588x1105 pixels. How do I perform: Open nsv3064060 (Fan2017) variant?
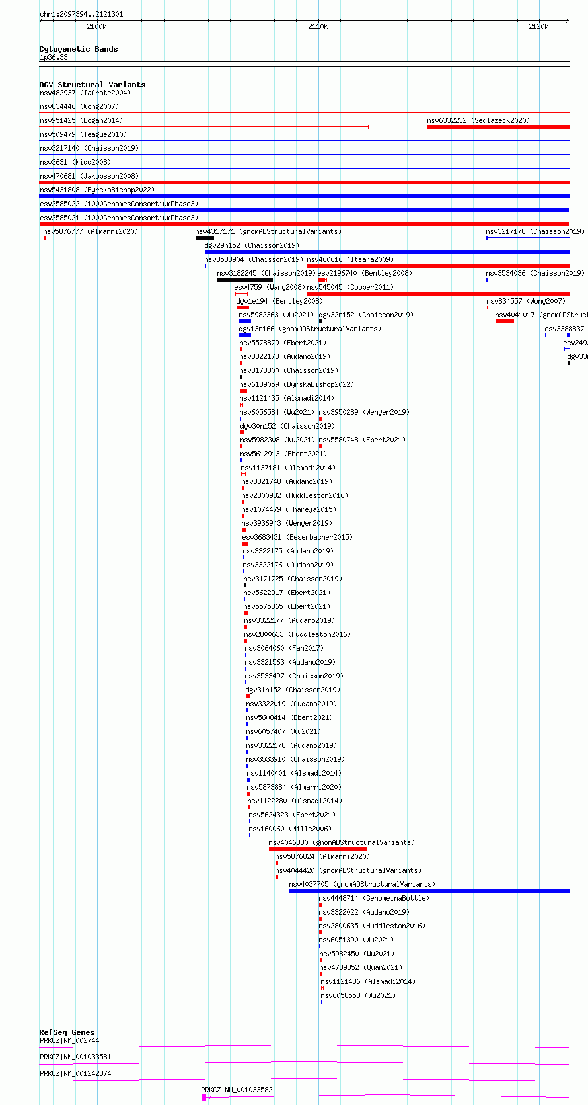click(284, 648)
